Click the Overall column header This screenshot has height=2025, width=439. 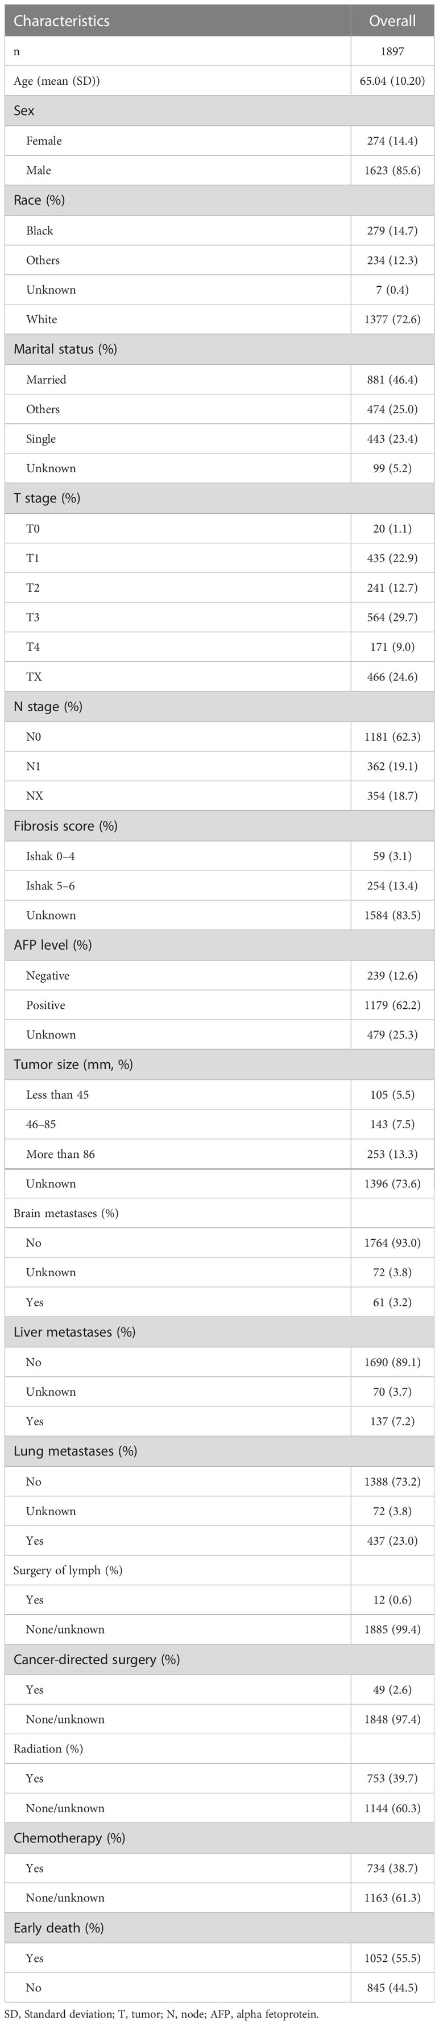pos(393,21)
